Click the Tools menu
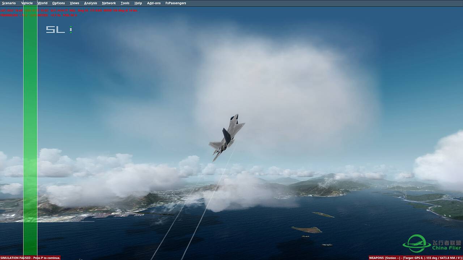The image size is (463, 260). pos(125,3)
